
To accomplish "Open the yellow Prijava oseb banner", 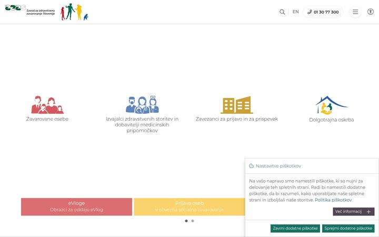I will coord(189,207).
